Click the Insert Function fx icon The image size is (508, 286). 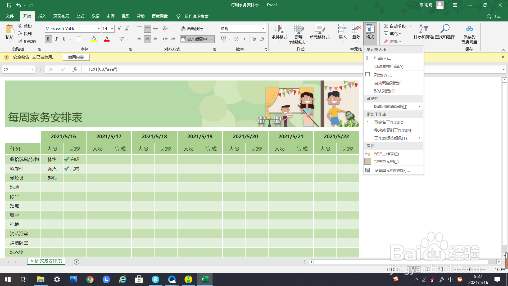[x=75, y=69]
